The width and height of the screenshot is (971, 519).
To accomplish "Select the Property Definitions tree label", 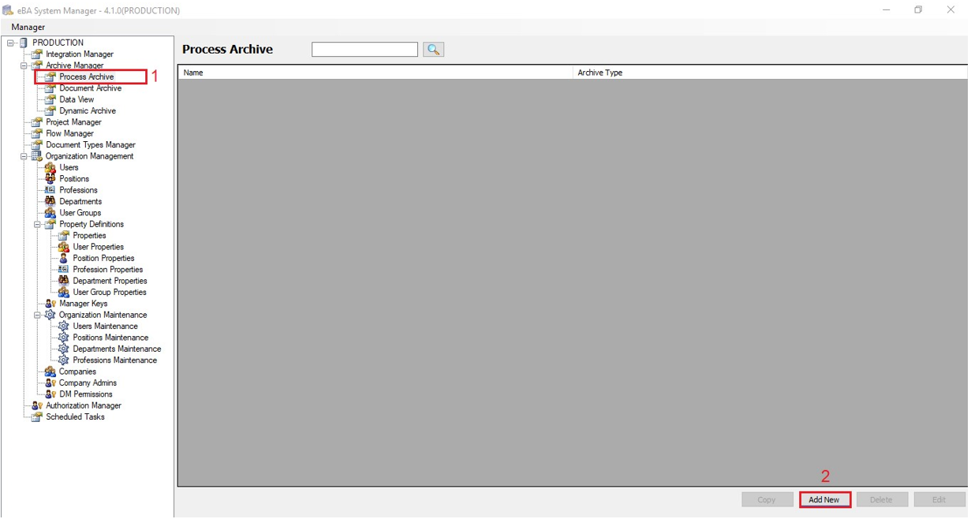I will (x=91, y=225).
